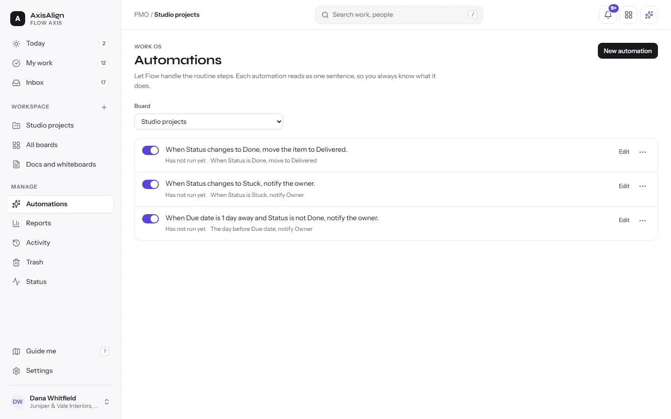Screen dimensions: 671x419
Task: Click the AxisAlign logo icon
Action: [18, 19]
